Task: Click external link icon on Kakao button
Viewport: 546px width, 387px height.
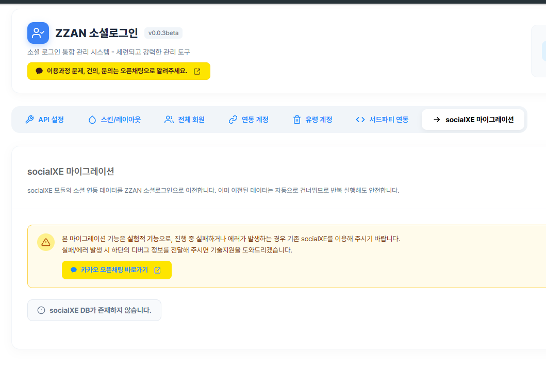Action: (157, 271)
